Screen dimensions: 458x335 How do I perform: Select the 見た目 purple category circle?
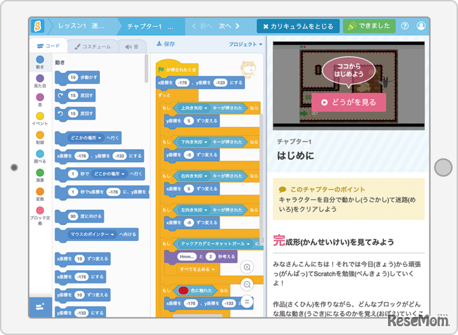[40, 78]
